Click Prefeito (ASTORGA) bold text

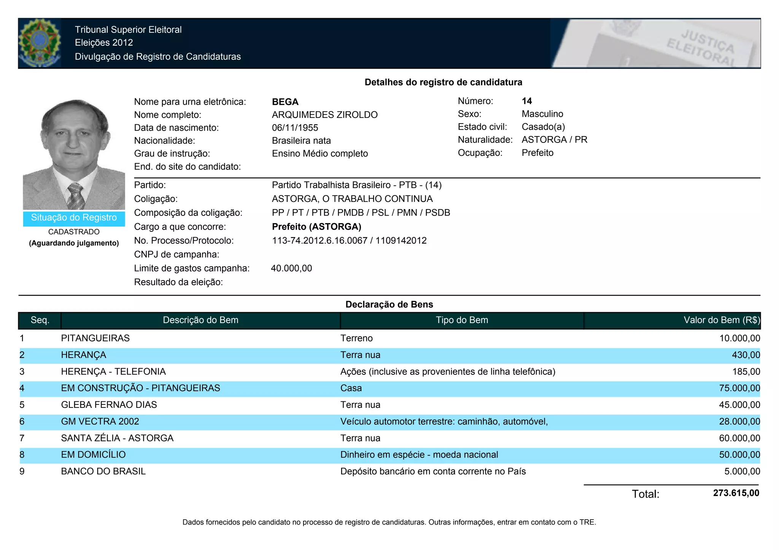[x=316, y=227]
